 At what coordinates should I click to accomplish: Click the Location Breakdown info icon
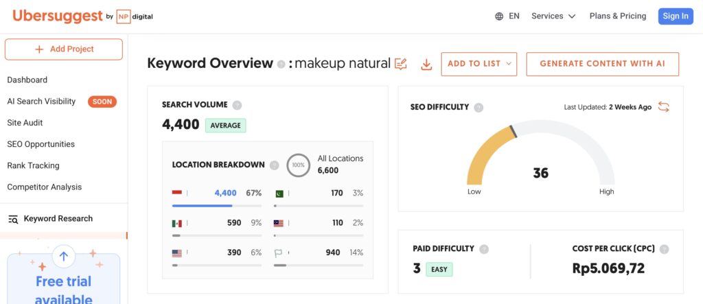[274, 165]
